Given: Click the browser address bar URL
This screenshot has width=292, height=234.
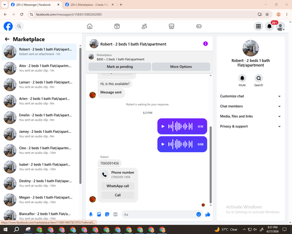Looking at the screenshot, I should (x=69, y=15).
